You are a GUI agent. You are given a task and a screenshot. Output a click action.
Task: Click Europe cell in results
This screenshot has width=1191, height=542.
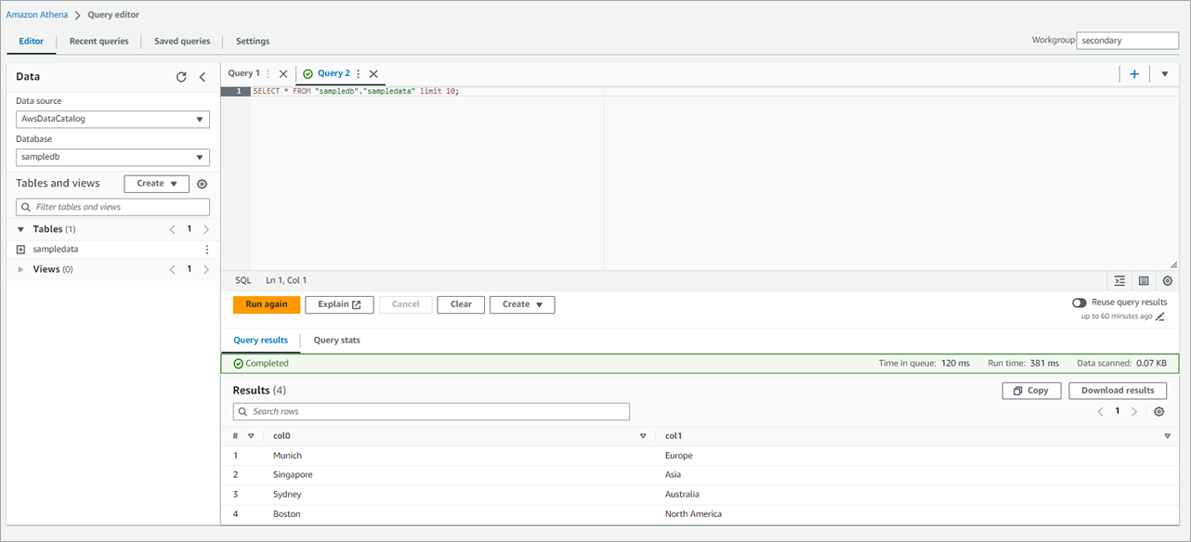[679, 456]
